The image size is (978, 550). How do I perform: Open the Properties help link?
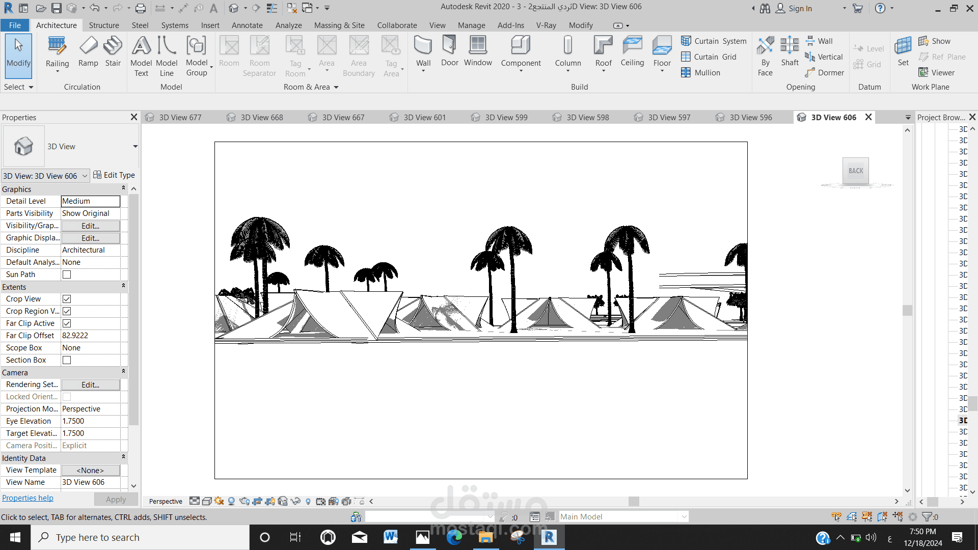coord(28,498)
